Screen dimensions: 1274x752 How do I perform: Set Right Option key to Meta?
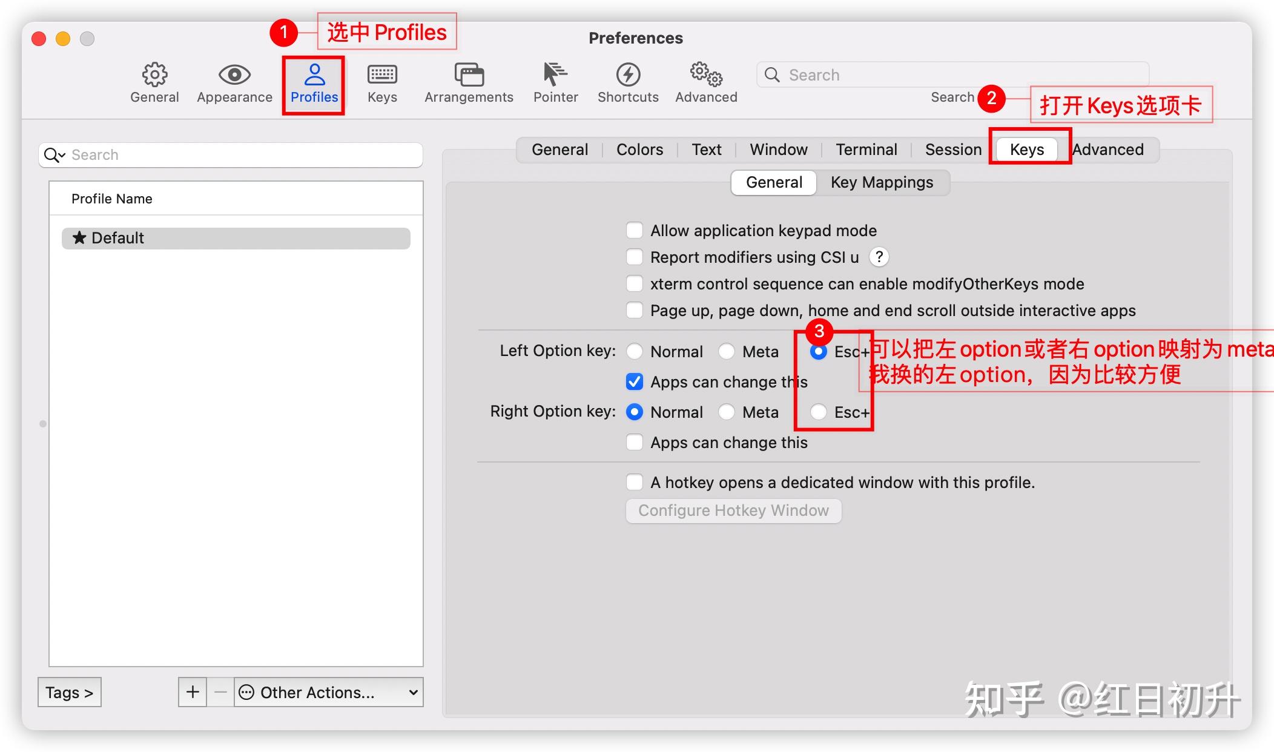tap(727, 412)
